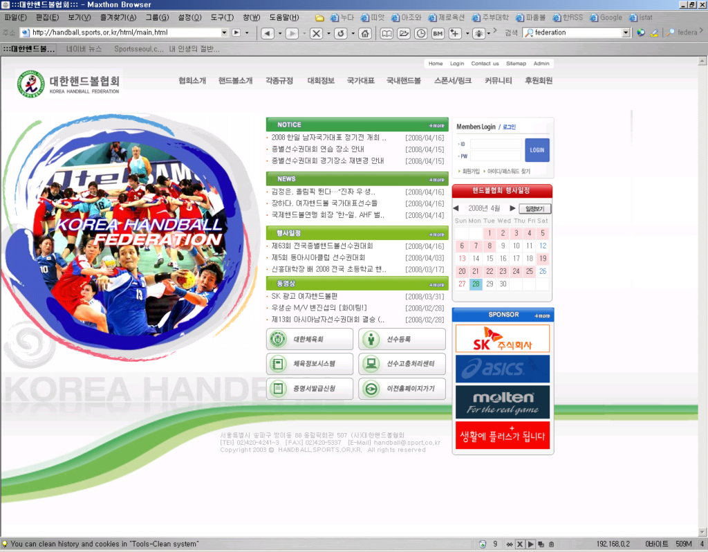The image size is (708, 552).
Task: Expand the Go button dropdown arrow
Action: [x=247, y=33]
